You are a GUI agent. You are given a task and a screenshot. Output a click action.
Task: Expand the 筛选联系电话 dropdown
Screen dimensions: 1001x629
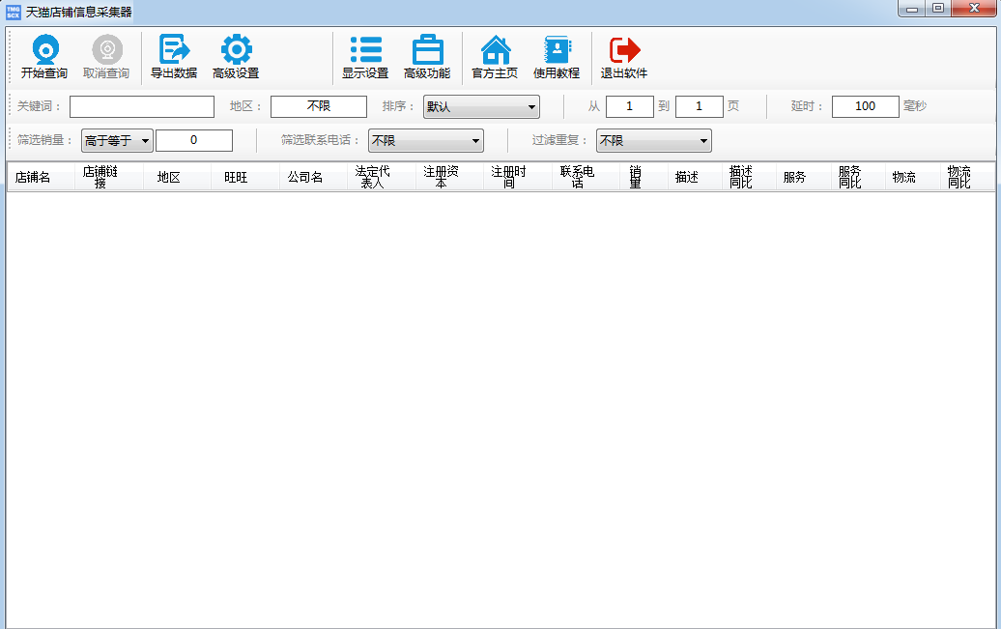point(426,140)
